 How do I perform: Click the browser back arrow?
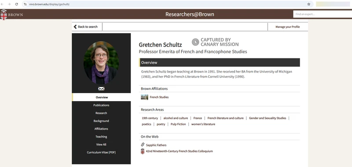tap(2, 4)
